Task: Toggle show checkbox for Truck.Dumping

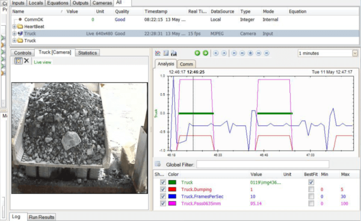Action: pyautogui.click(x=163, y=189)
